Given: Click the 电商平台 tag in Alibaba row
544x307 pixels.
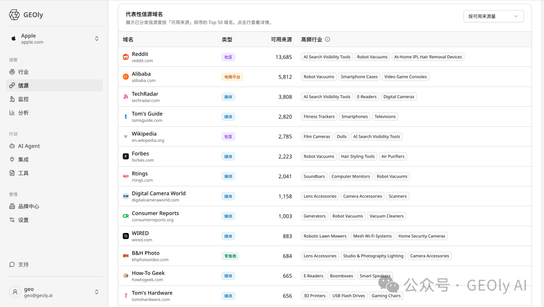Looking at the screenshot, I should 232,77.
